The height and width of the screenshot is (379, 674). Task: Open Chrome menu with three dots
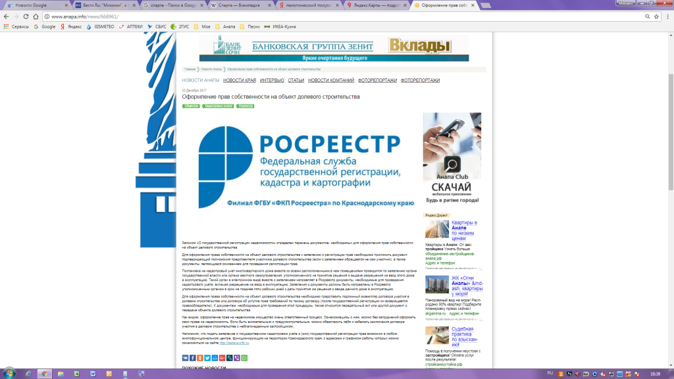tap(667, 16)
